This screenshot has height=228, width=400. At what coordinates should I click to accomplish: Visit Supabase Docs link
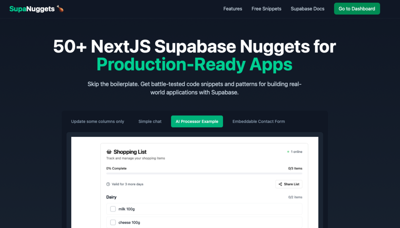point(307,9)
